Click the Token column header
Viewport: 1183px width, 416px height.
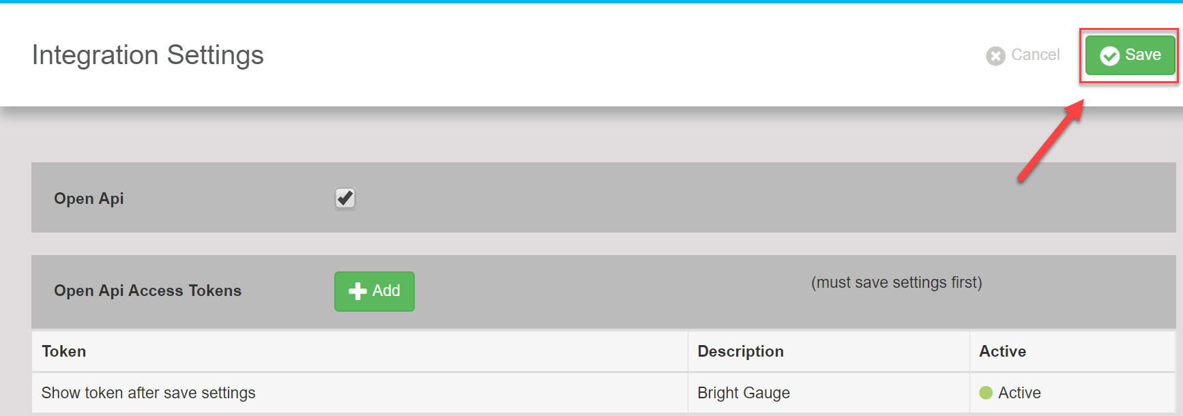[64, 351]
